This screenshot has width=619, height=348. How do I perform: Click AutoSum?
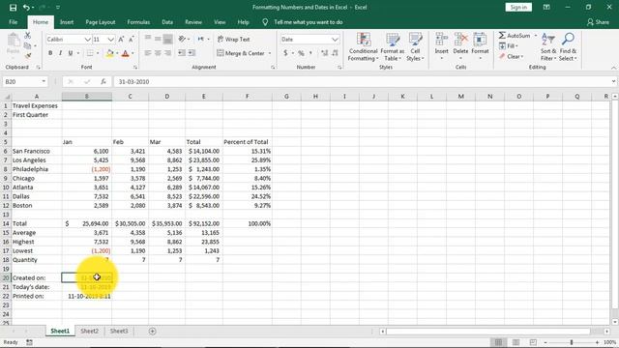pos(515,36)
